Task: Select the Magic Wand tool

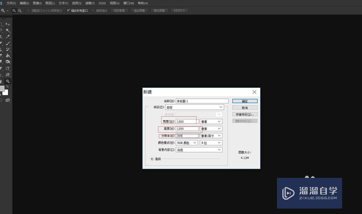Action: coord(8,30)
